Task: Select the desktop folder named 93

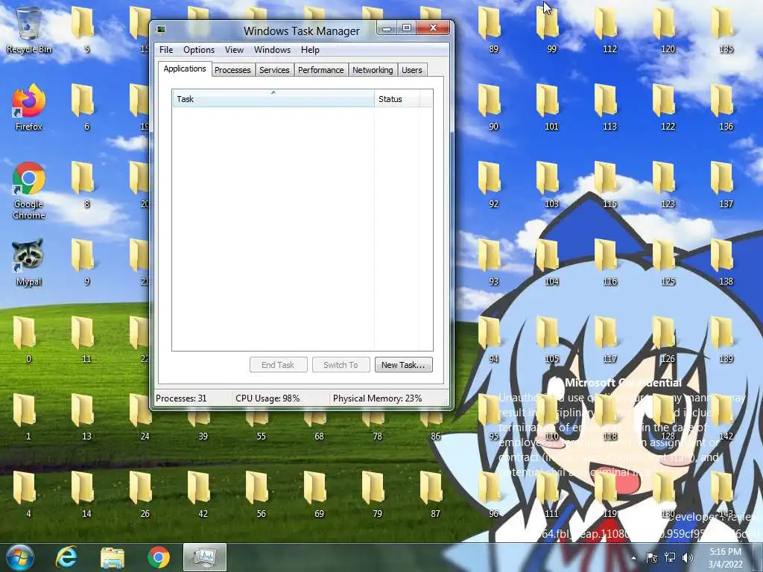Action: (493, 262)
